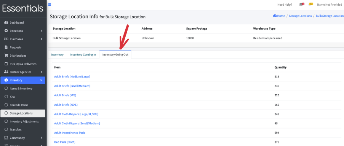The image size is (344, 146).
Task: Click the Square Footage value 10000
Action: tap(190, 38)
